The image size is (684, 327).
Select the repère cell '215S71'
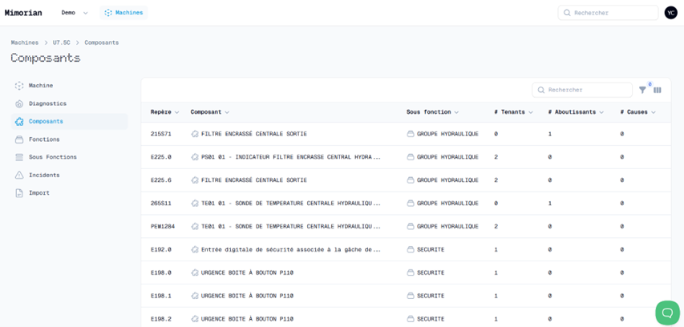coord(161,134)
